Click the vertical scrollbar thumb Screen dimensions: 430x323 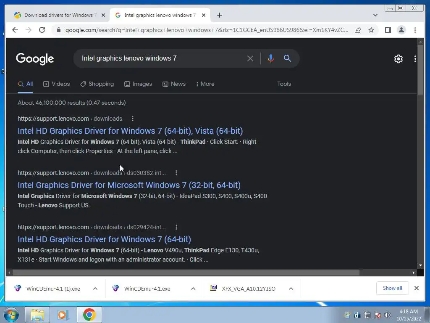pyautogui.click(x=421, y=70)
